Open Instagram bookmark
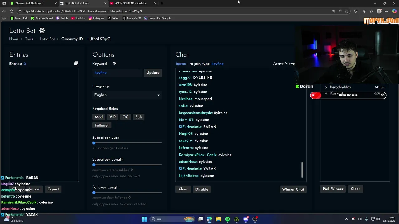The height and width of the screenshot is (224, 399). pos(96,18)
